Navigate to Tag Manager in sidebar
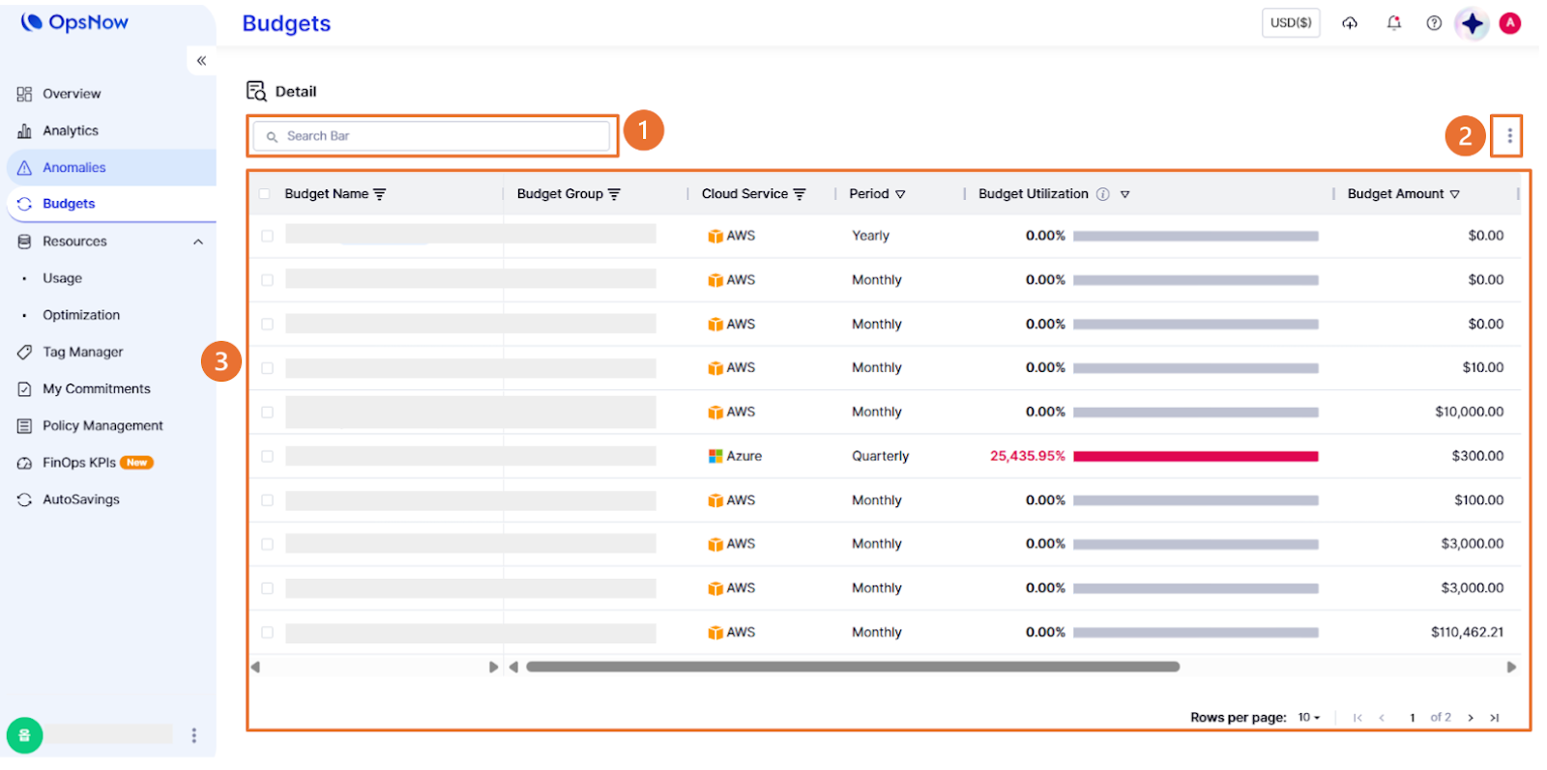The image size is (1547, 770). 82,353
